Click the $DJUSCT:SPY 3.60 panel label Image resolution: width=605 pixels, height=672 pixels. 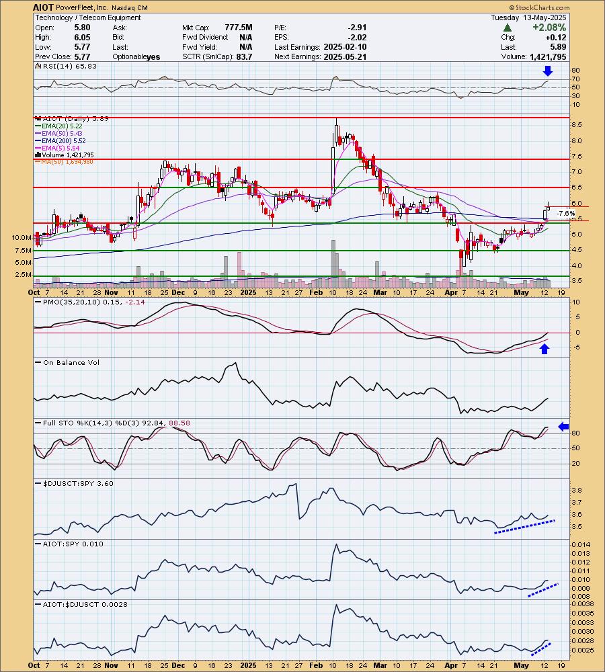click(x=79, y=483)
